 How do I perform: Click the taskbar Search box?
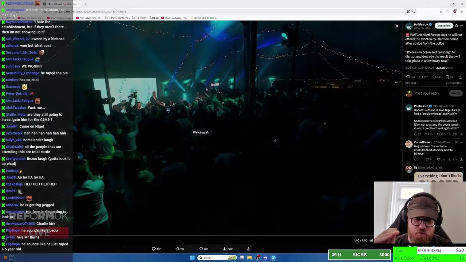coord(217,258)
